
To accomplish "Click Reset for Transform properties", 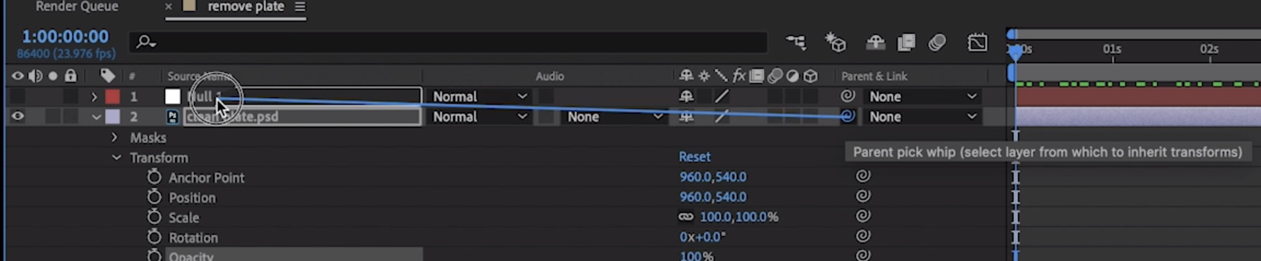I will pos(694,157).
